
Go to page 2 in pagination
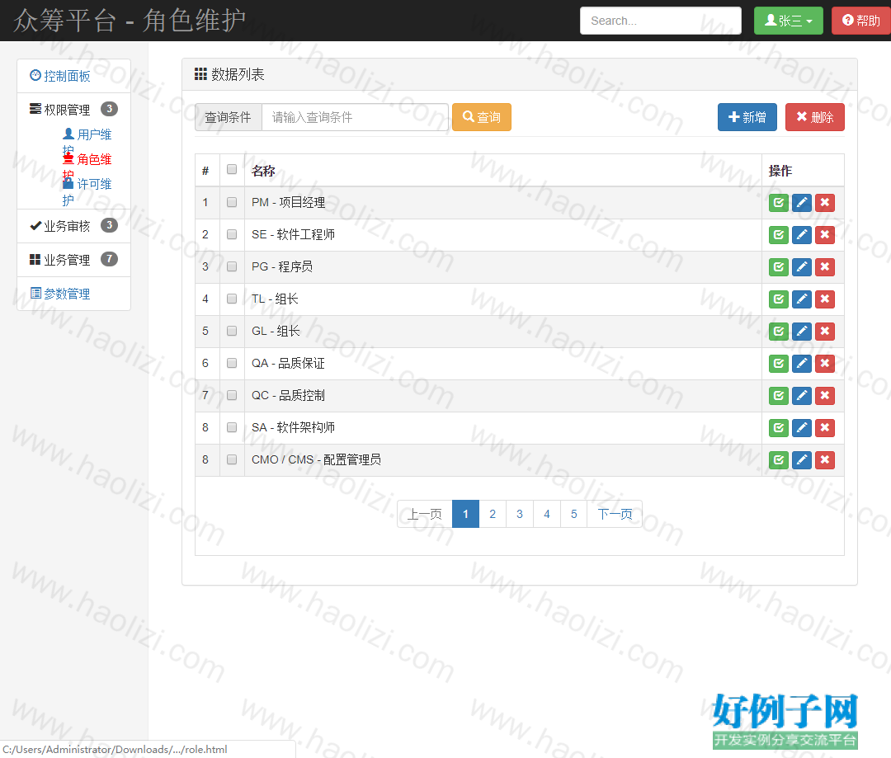493,514
